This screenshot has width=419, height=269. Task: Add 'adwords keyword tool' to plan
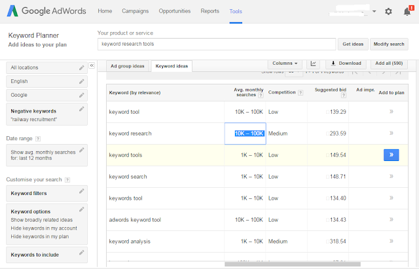(392, 219)
